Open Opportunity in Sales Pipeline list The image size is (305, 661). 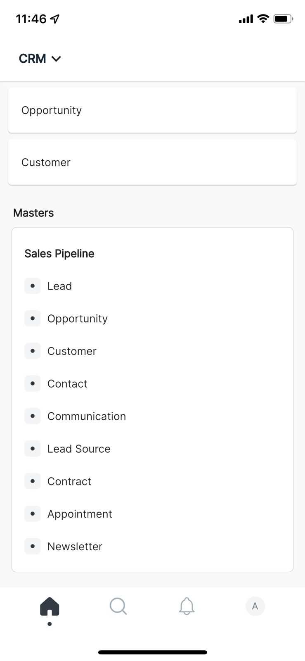(x=77, y=319)
